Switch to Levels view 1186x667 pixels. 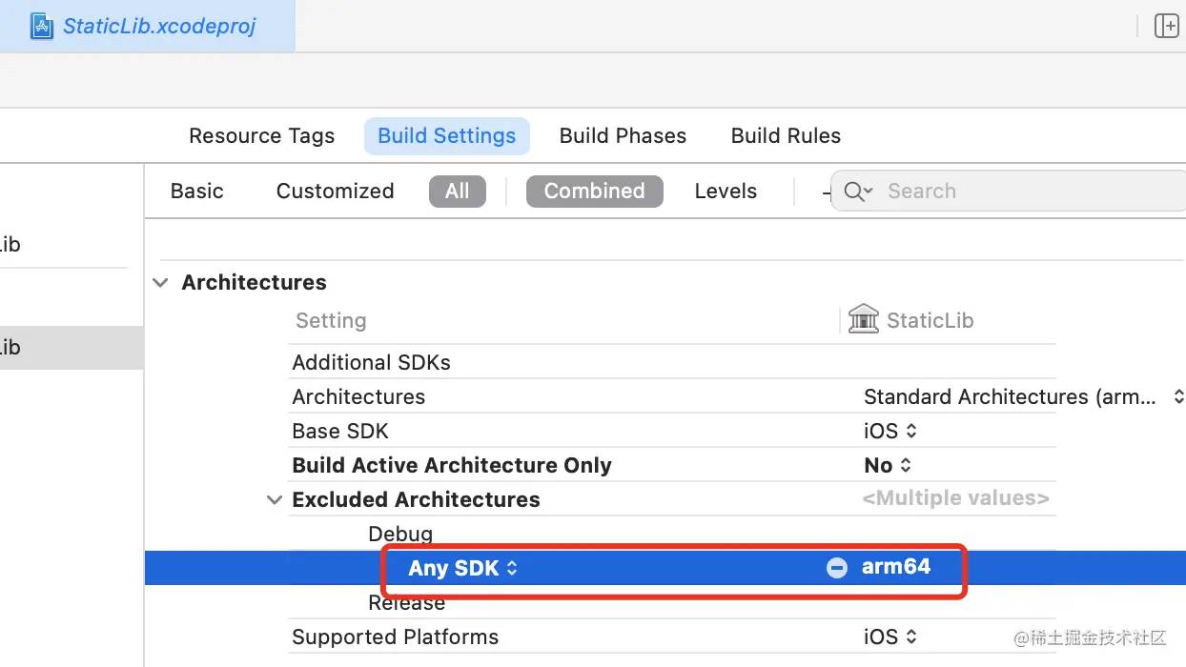coord(726,192)
